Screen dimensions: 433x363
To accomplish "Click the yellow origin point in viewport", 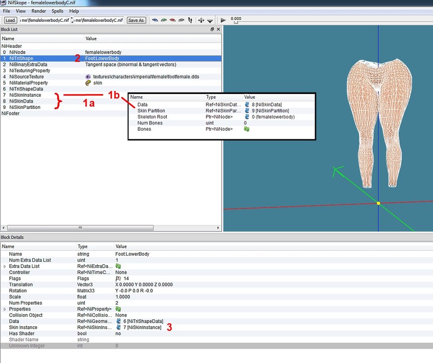I will [378, 203].
